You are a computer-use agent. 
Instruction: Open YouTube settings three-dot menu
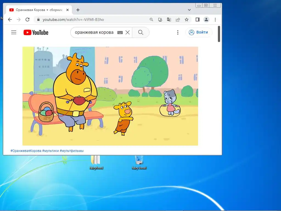coord(178,32)
